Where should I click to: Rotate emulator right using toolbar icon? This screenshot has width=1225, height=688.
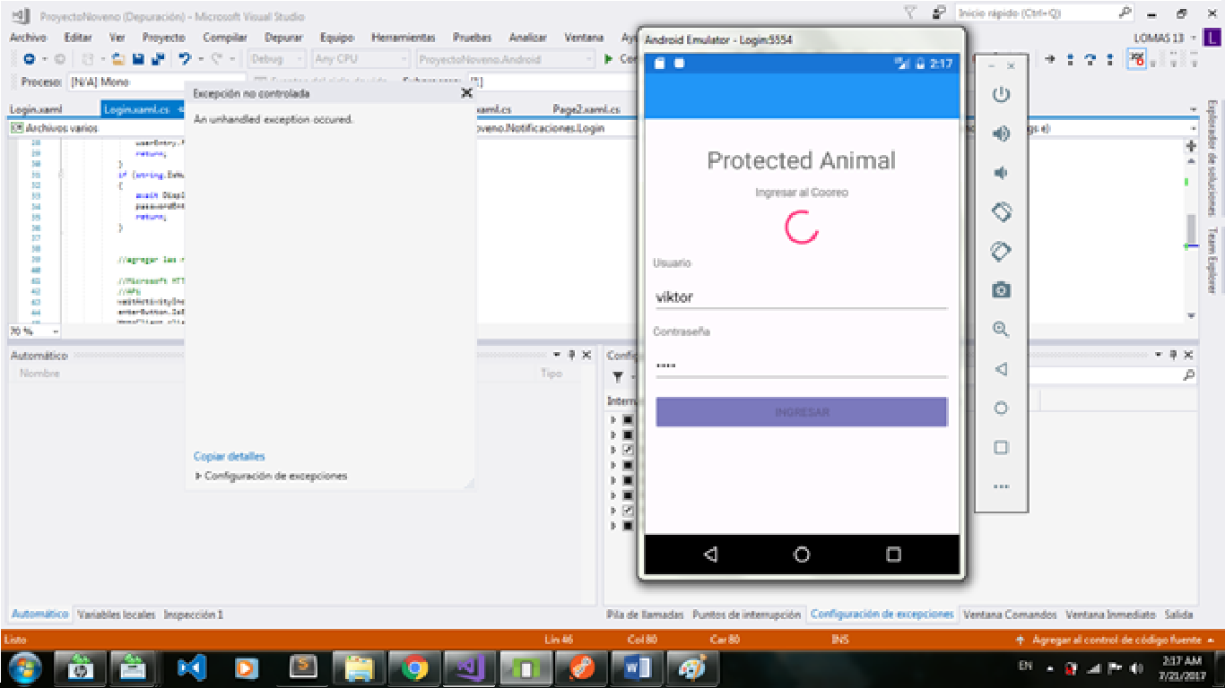click(x=1001, y=252)
